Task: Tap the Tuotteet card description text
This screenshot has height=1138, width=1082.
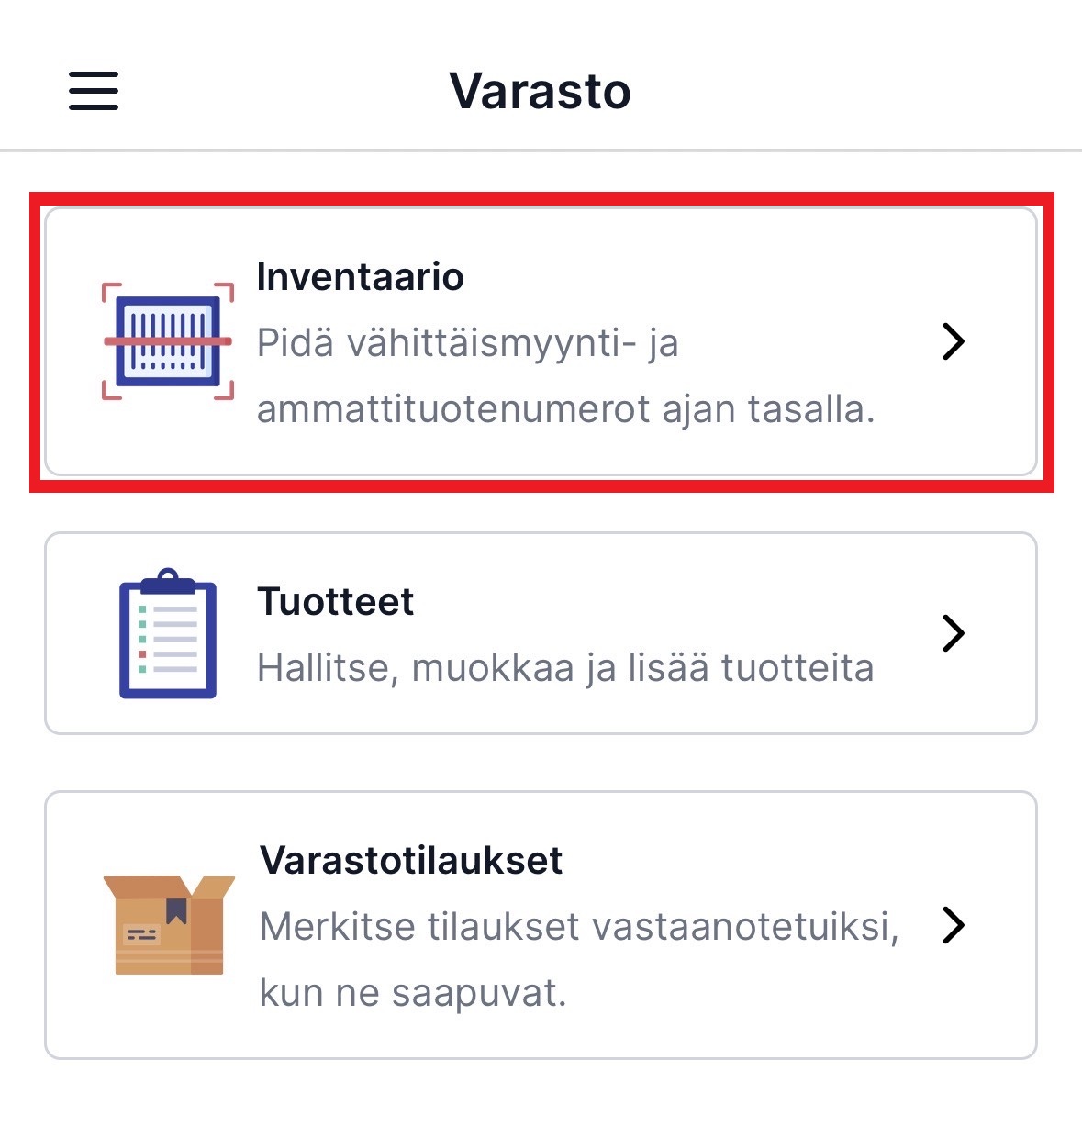Action: 564,668
